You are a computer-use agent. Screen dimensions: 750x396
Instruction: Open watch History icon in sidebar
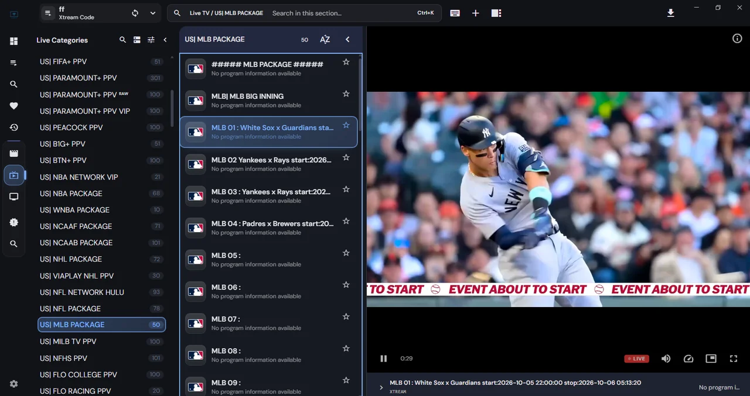13,128
